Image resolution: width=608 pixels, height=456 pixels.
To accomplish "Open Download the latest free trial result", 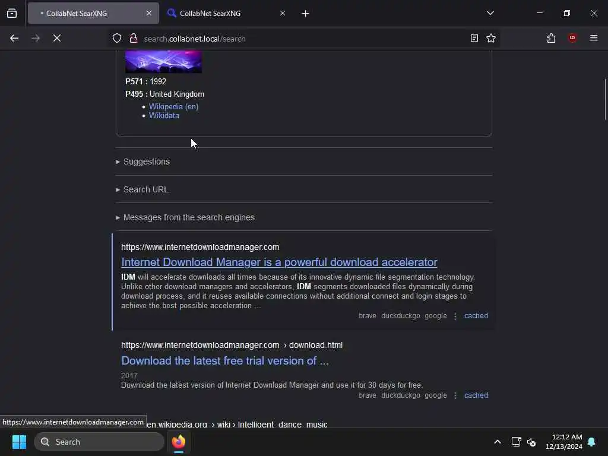I will [x=225, y=360].
